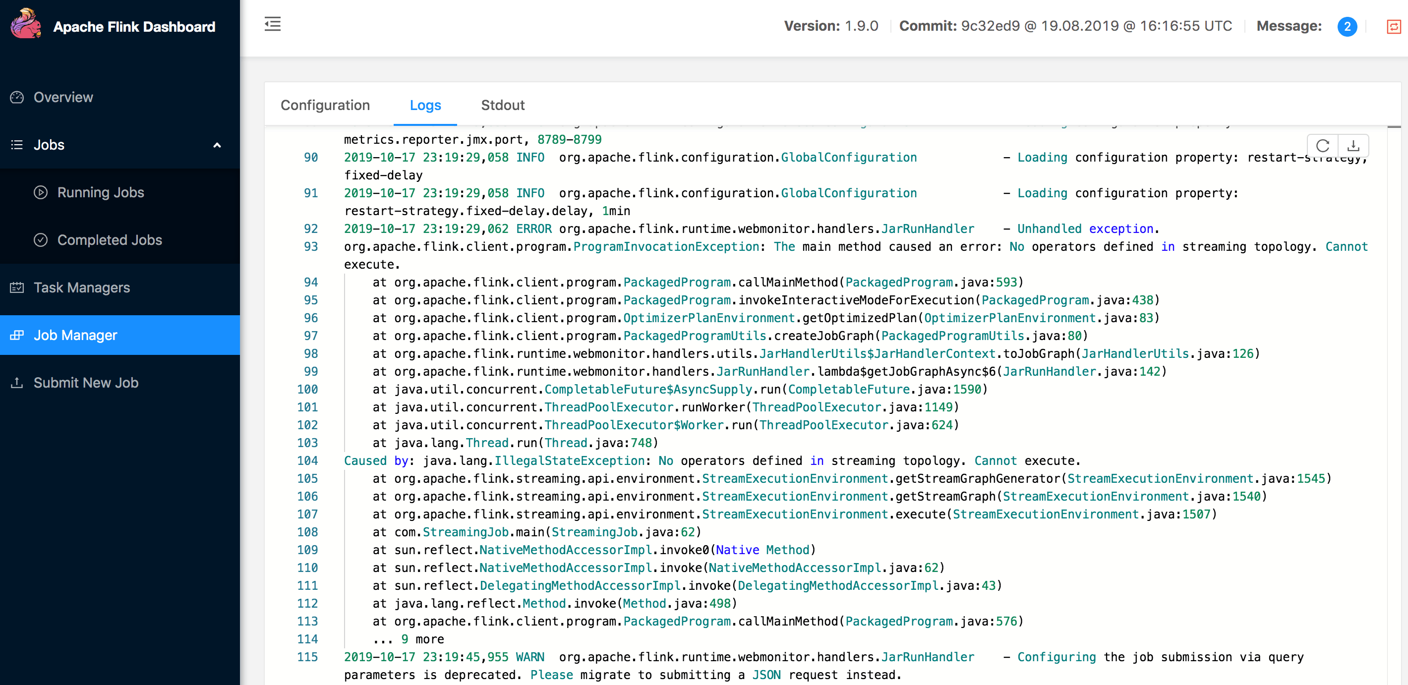Image resolution: width=1408 pixels, height=685 pixels.
Task: Click 'Method.java:498' on line 112
Action: click(x=677, y=604)
